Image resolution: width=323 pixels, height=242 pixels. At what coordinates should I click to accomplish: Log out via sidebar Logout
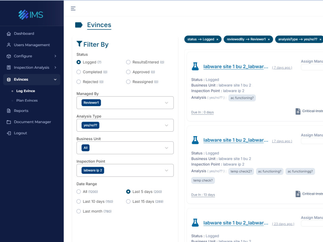click(x=20, y=133)
